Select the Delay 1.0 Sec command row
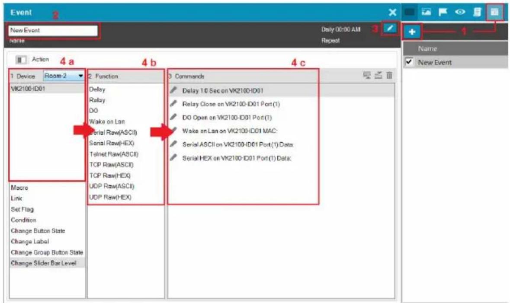 point(281,90)
